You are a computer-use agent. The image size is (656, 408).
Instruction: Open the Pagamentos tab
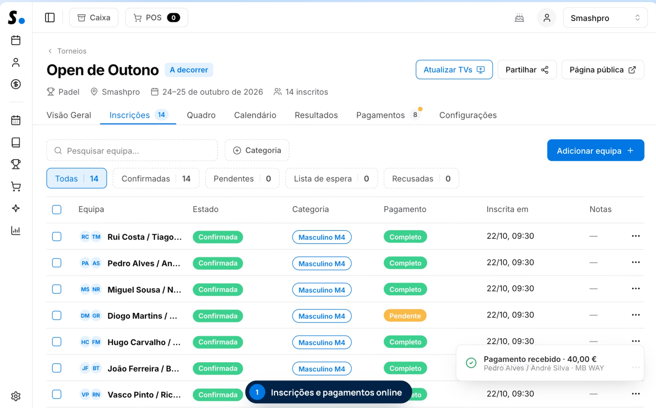[389, 115]
